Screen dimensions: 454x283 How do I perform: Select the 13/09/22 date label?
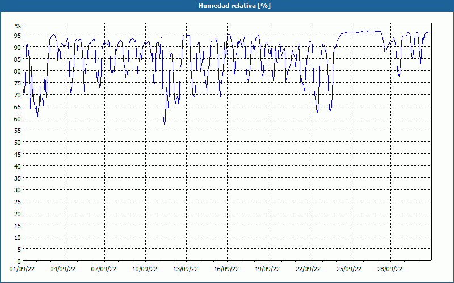click(186, 269)
